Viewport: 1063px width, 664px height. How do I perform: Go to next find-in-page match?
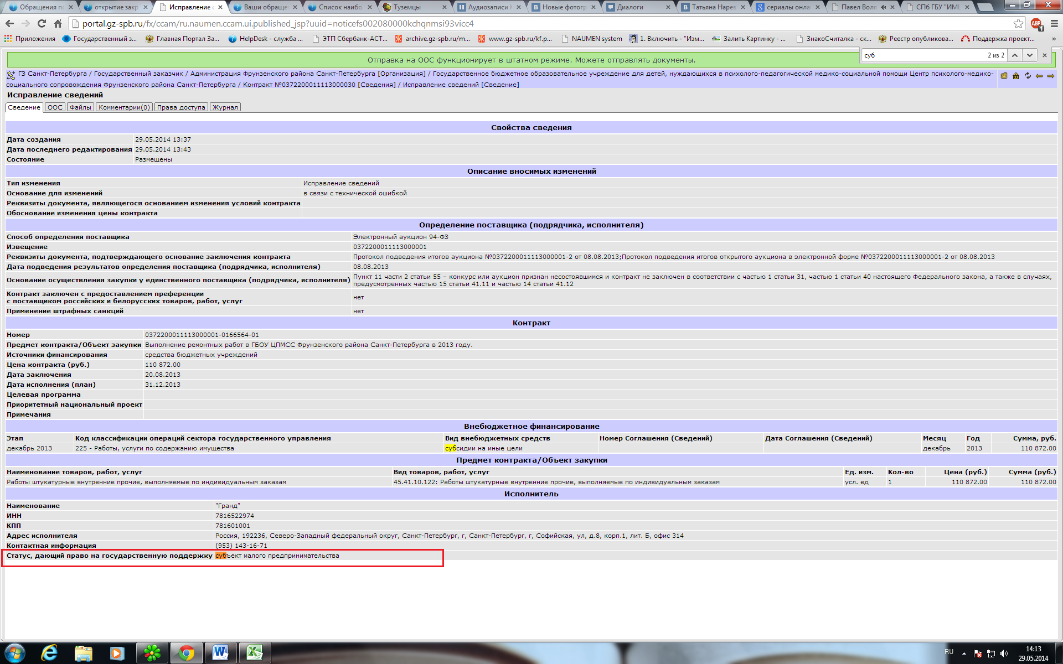pyautogui.click(x=1029, y=55)
